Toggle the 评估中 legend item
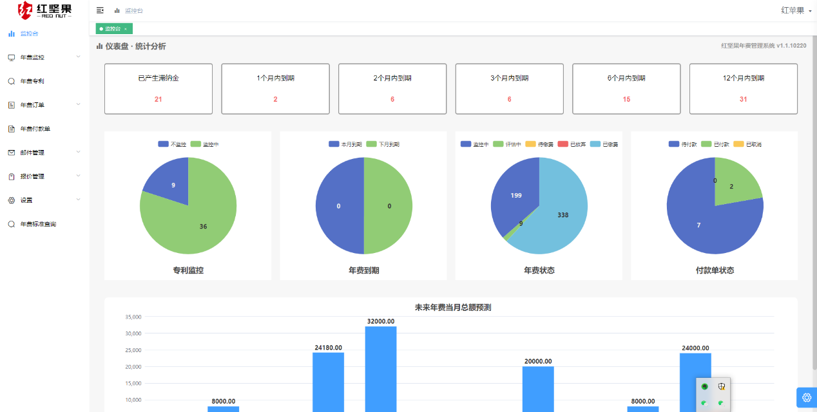The image size is (817, 412). point(507,144)
